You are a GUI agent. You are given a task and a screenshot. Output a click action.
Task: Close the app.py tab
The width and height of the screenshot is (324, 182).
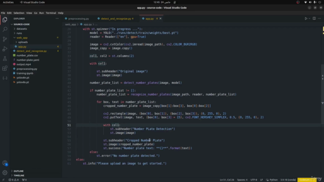[160, 19]
